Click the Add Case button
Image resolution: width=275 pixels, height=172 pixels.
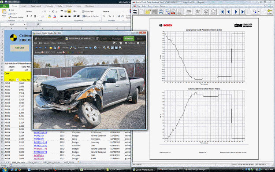click(x=20, y=48)
